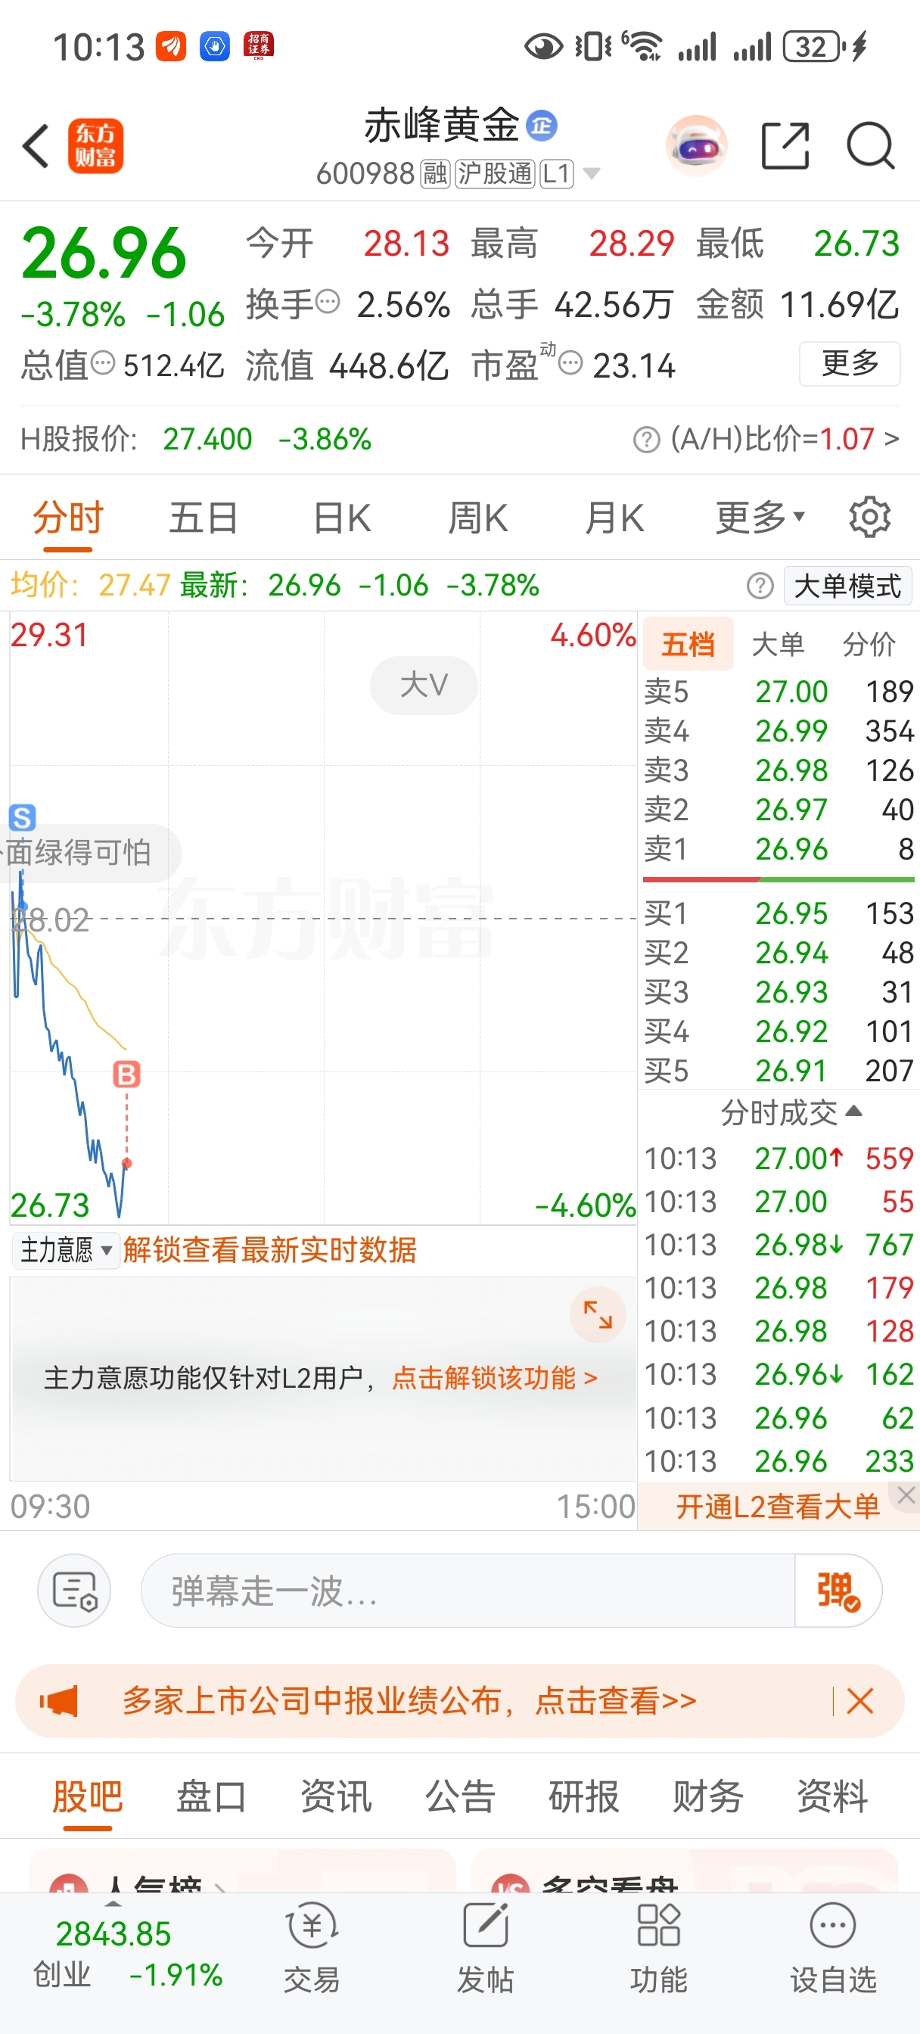Tap the 弹幕走一波 input field
The image size is (920, 2034).
[468, 1591]
